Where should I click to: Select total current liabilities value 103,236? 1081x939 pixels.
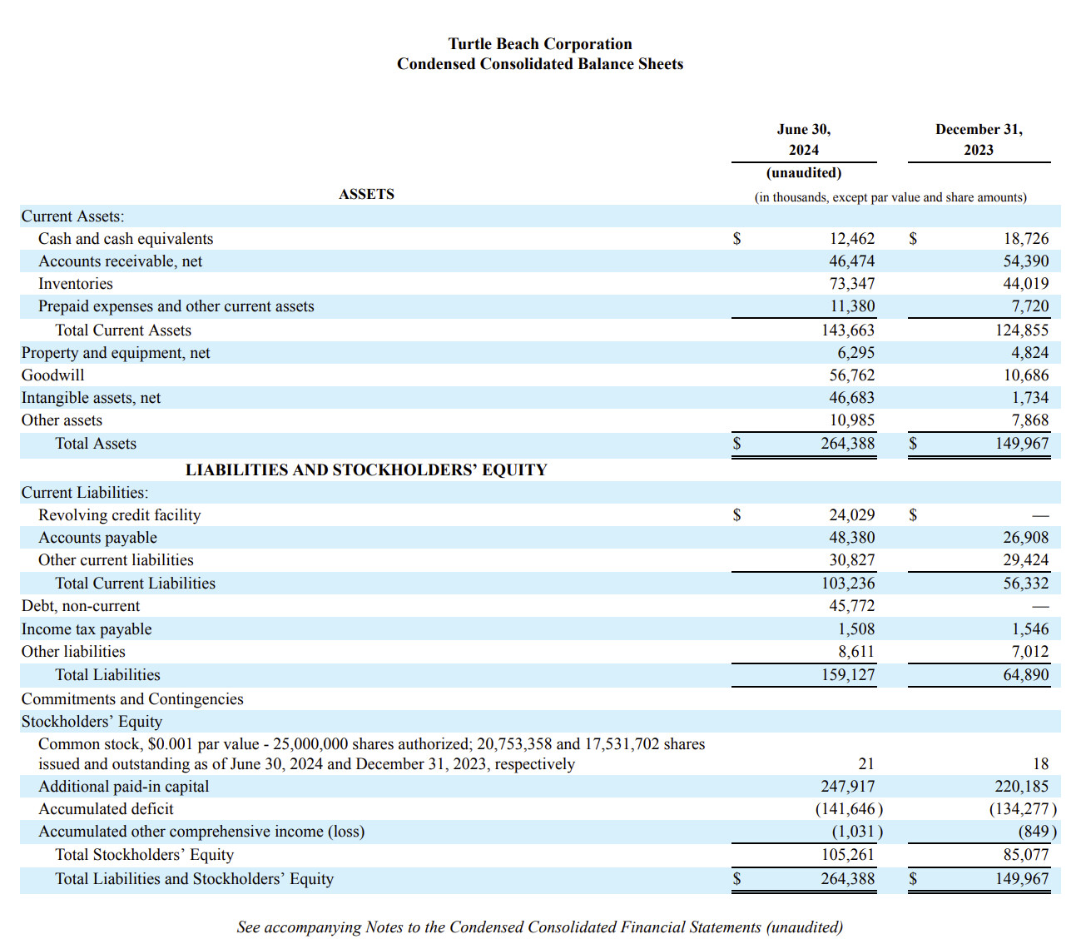848,584
